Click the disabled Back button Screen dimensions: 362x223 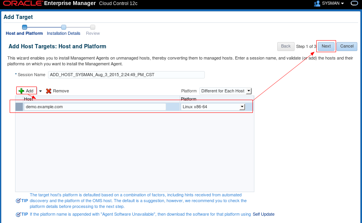[x=286, y=46]
